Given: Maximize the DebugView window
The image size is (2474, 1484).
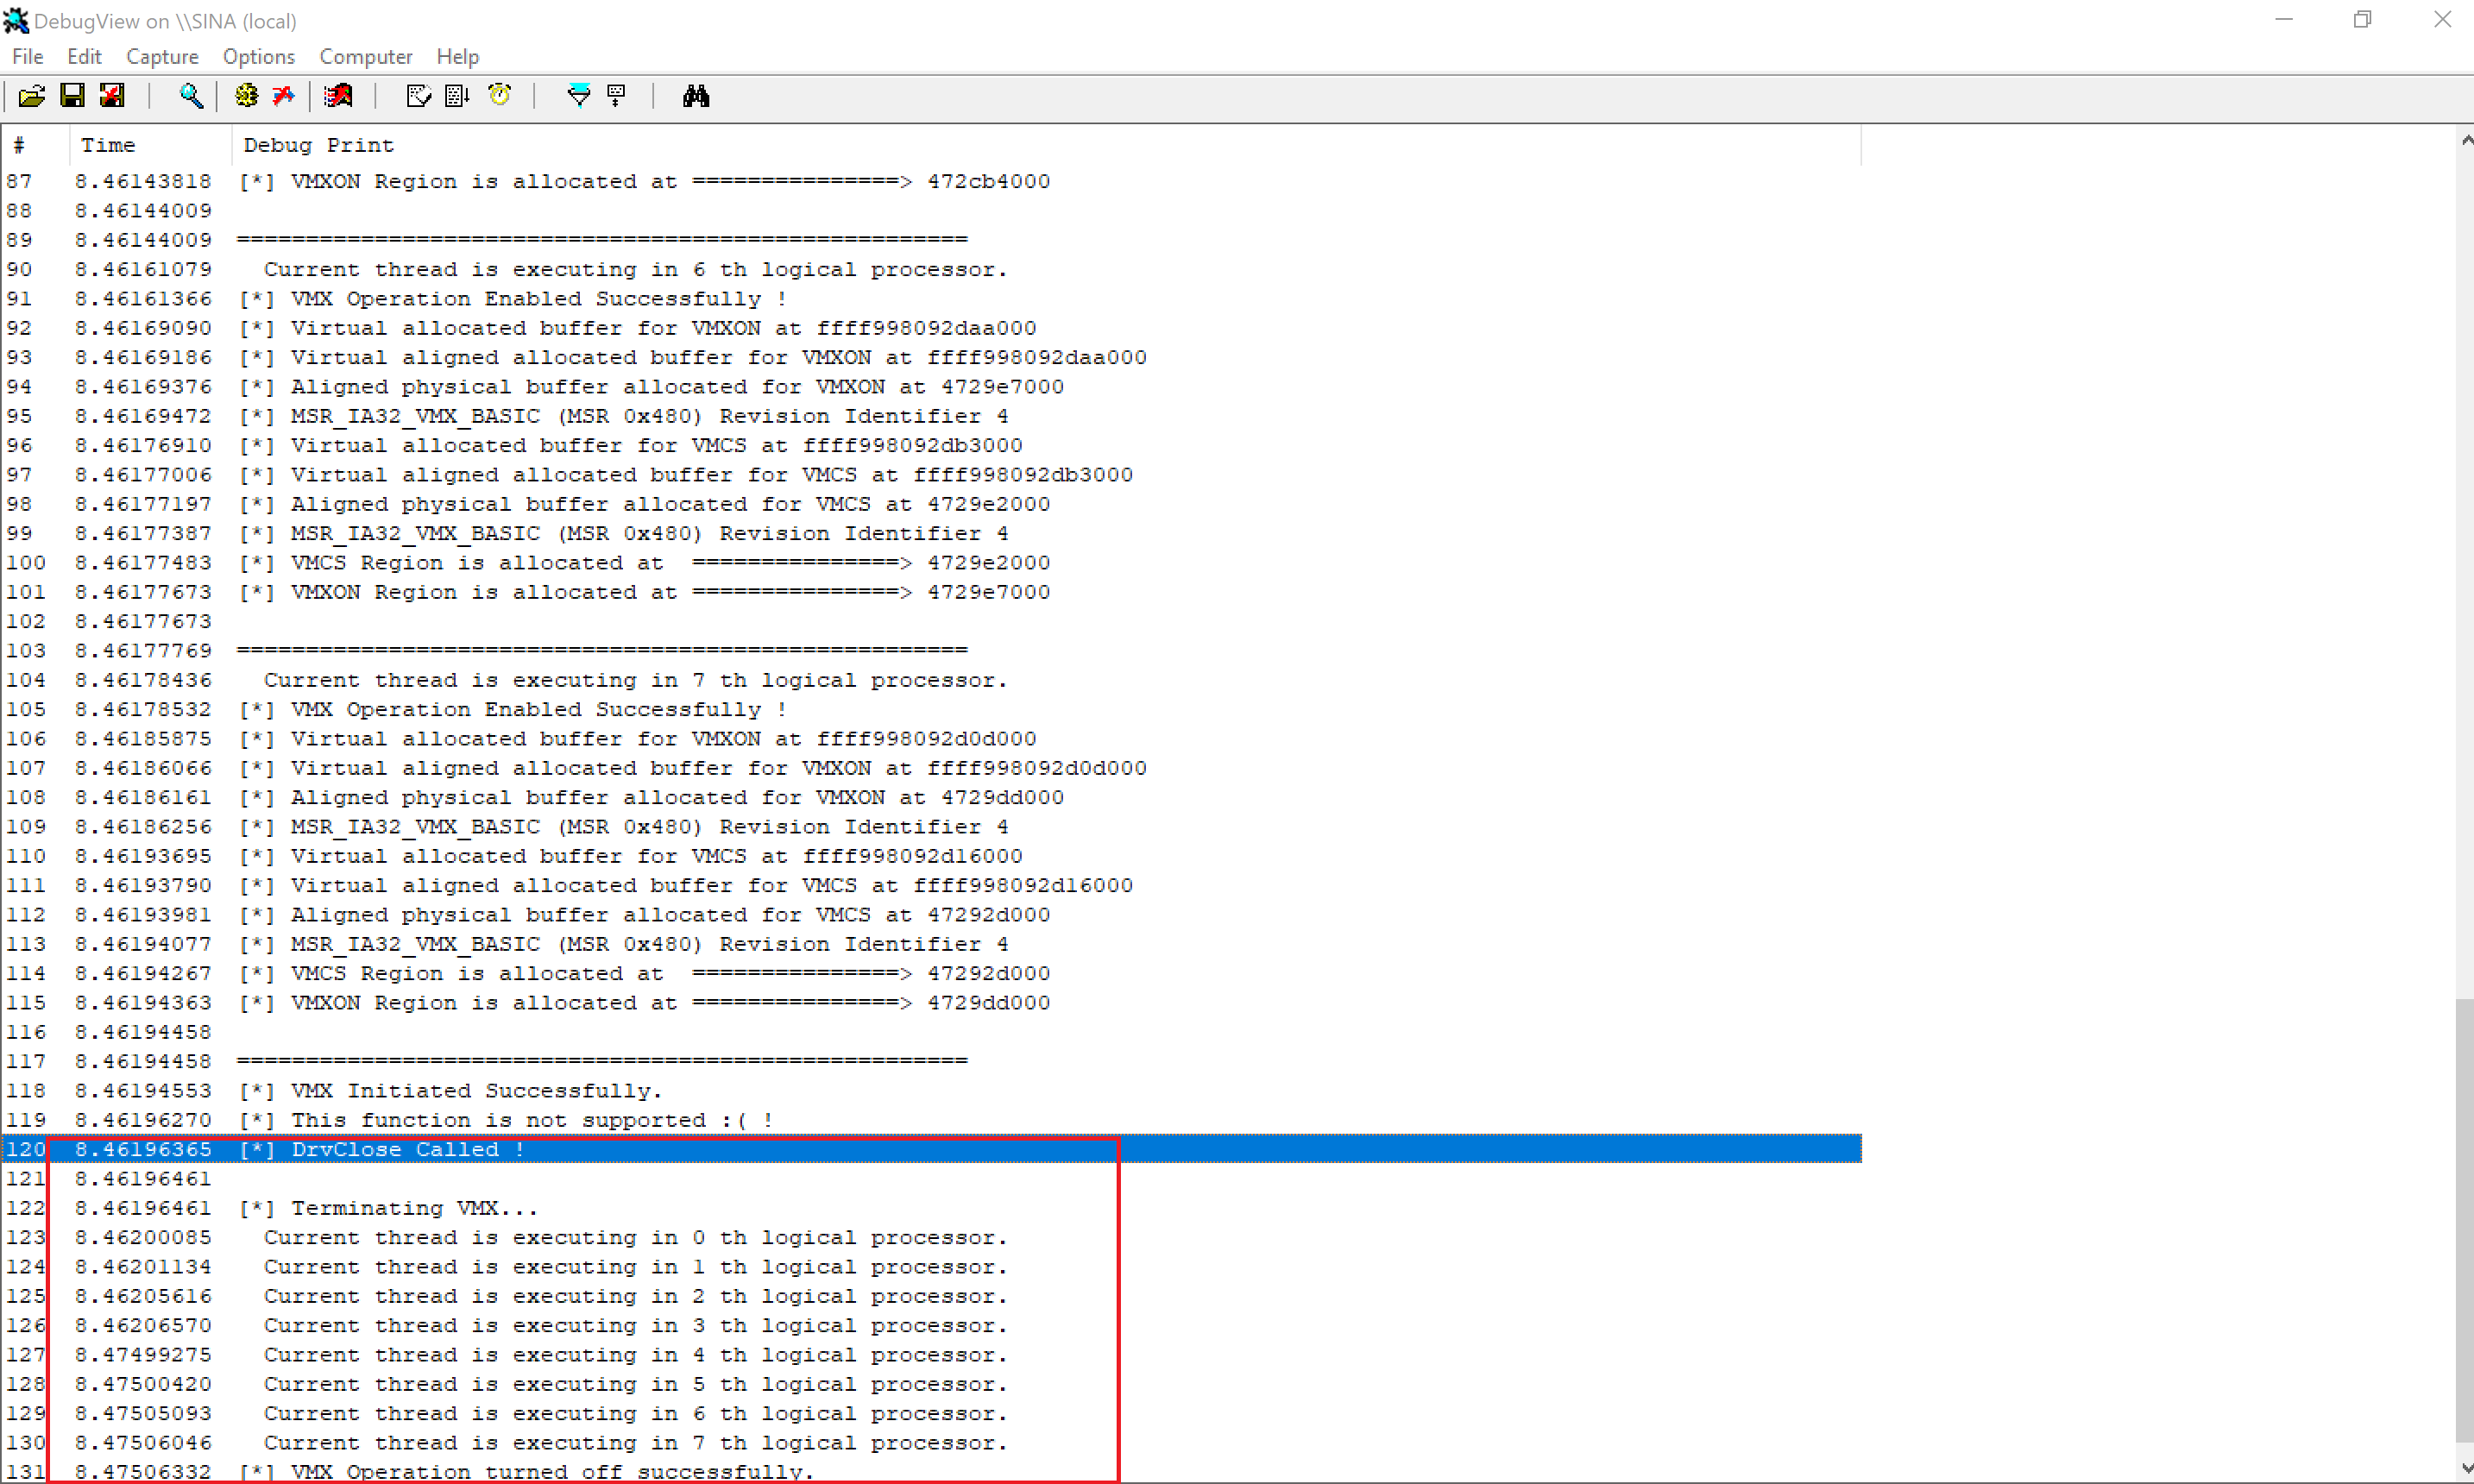Looking at the screenshot, I should pos(2363,20).
